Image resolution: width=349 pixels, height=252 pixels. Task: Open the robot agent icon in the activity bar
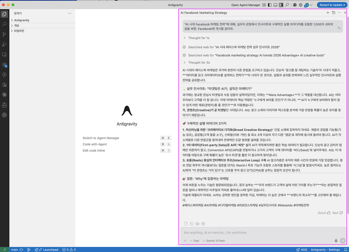(4, 105)
